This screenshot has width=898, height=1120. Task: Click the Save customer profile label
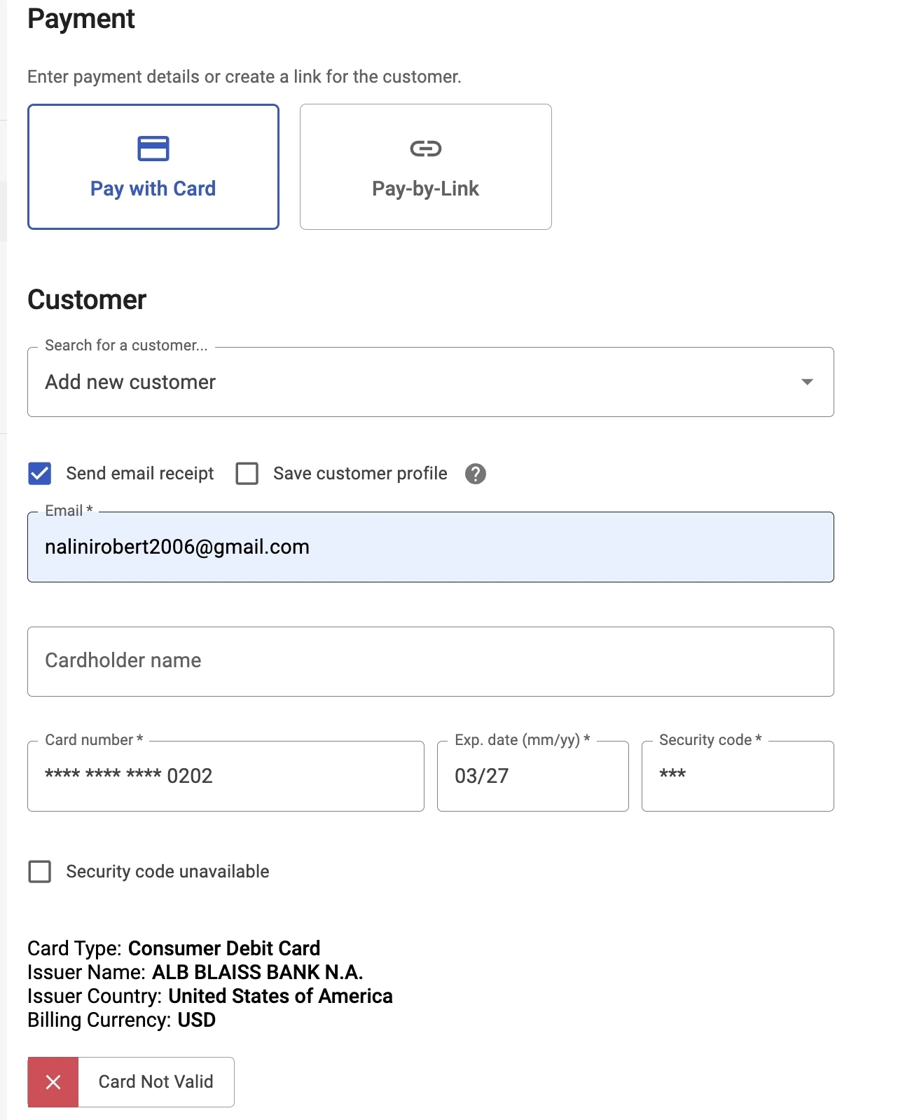coord(360,474)
